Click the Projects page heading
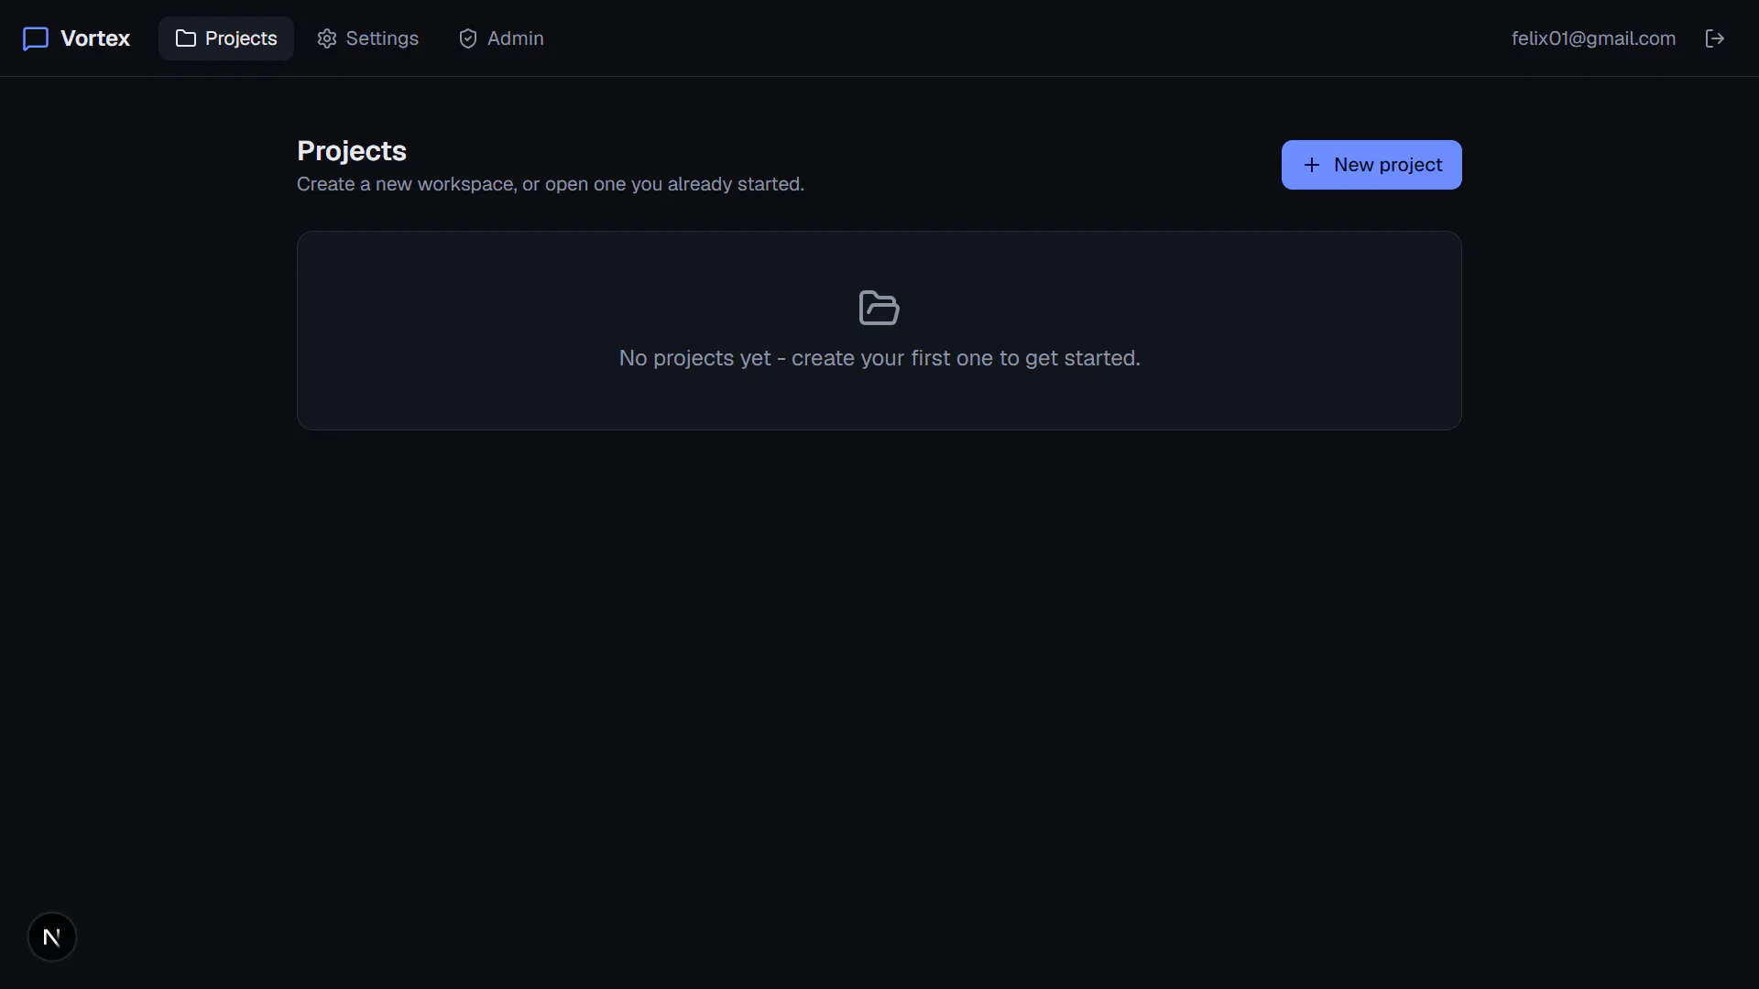This screenshot has width=1759, height=989. [x=352, y=151]
